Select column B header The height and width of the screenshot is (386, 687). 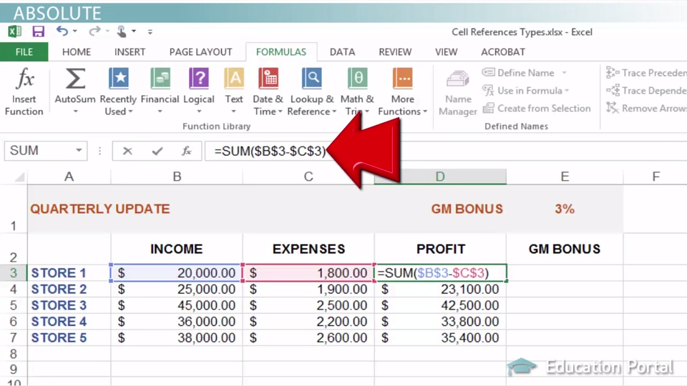click(x=176, y=177)
